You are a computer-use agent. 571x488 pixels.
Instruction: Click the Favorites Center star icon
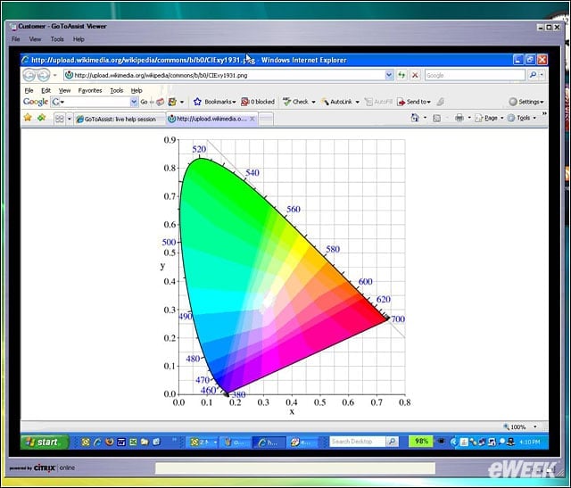28,118
